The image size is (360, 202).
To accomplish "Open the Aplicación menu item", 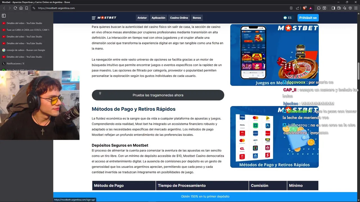I will 158,18.
